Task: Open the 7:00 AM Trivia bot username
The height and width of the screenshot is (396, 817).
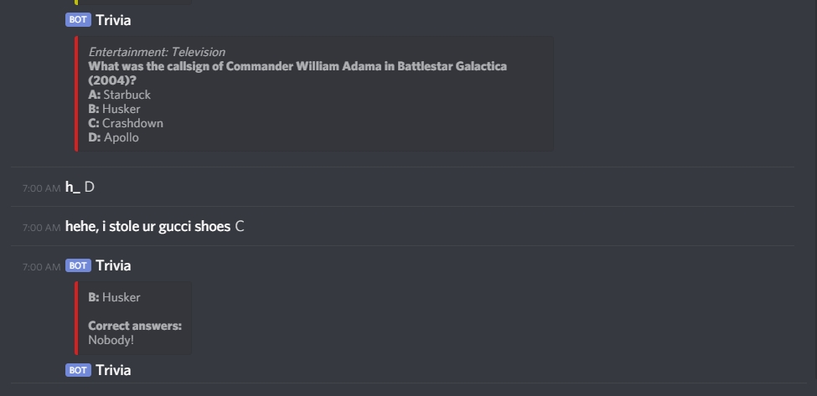Action: (113, 266)
